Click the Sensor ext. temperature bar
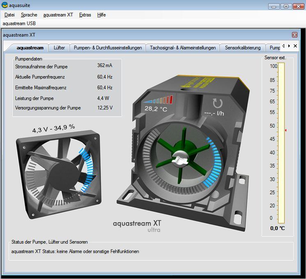This screenshot has height=279, width=306. (x=281, y=143)
